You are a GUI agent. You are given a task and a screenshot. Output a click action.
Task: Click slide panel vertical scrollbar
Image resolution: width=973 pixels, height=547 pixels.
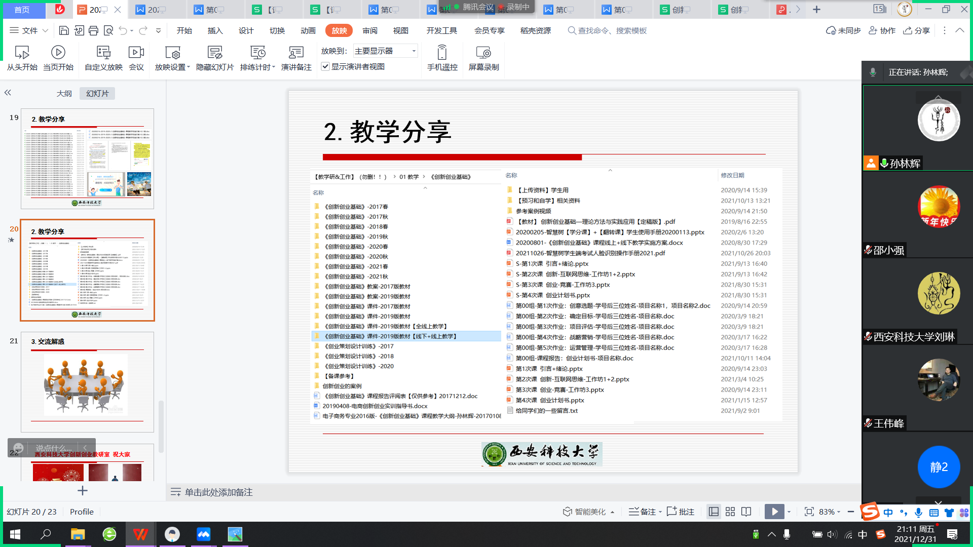[161, 426]
